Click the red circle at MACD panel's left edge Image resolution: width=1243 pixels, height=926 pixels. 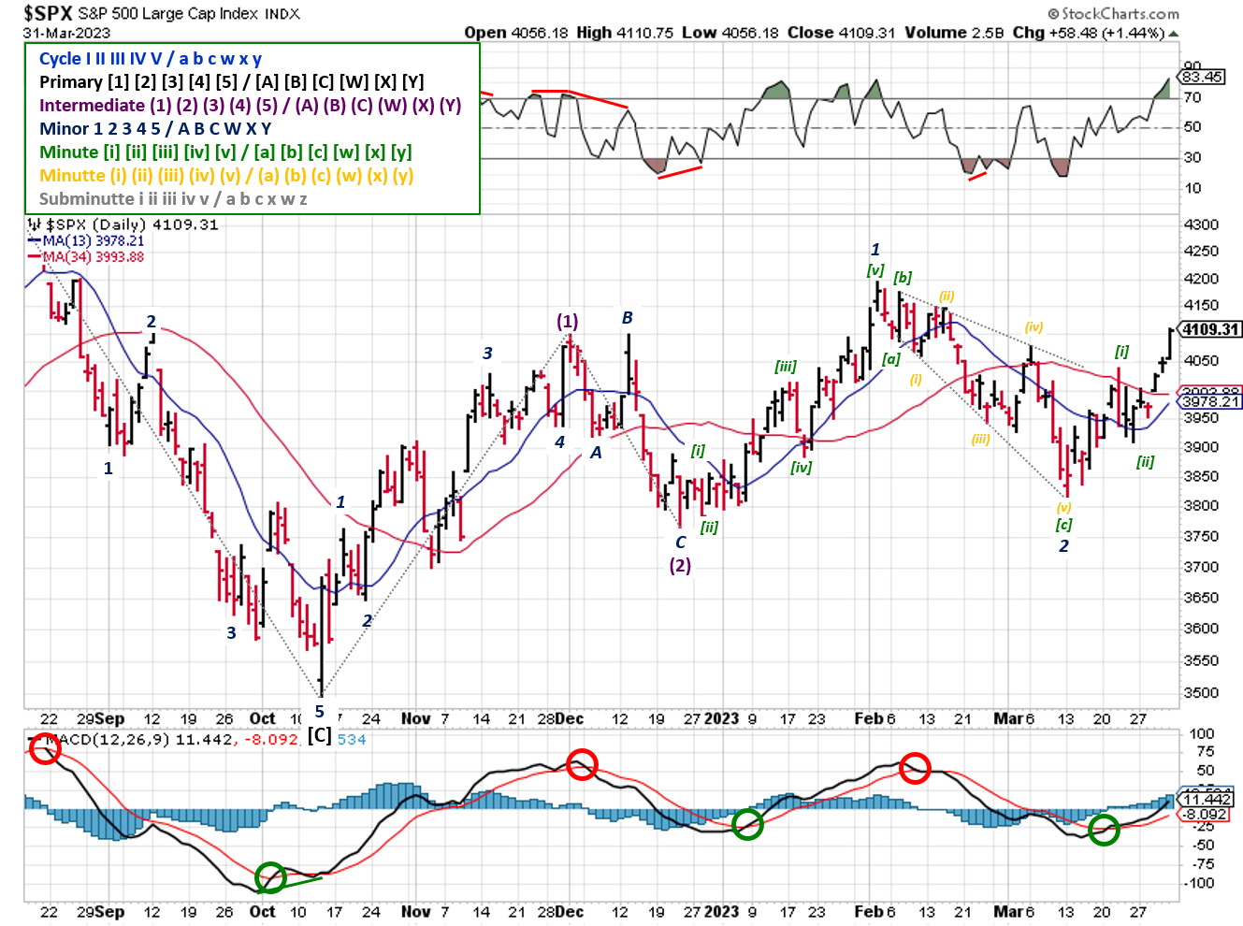pos(44,748)
